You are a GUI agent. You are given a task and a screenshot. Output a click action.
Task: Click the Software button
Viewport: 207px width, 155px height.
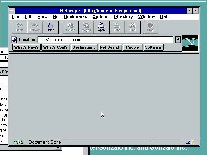tap(153, 47)
